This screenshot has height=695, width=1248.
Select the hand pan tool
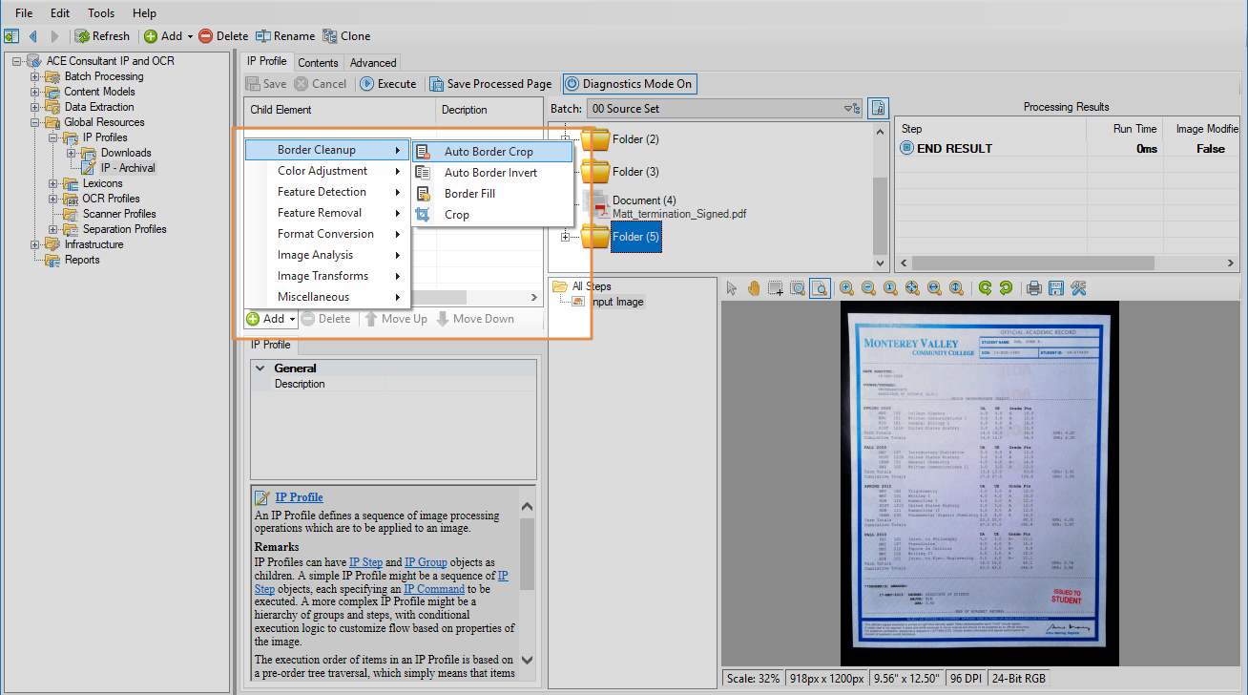tap(754, 288)
